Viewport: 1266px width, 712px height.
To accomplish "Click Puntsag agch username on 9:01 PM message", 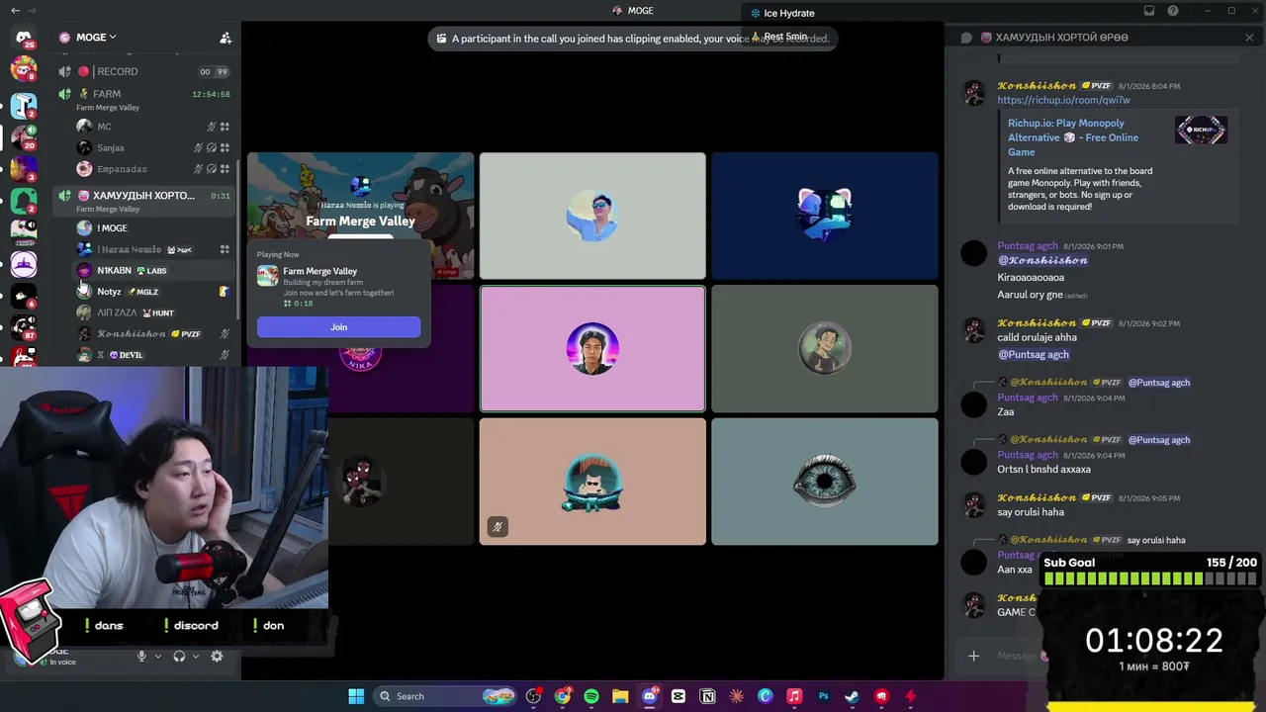I will pos(1028,246).
